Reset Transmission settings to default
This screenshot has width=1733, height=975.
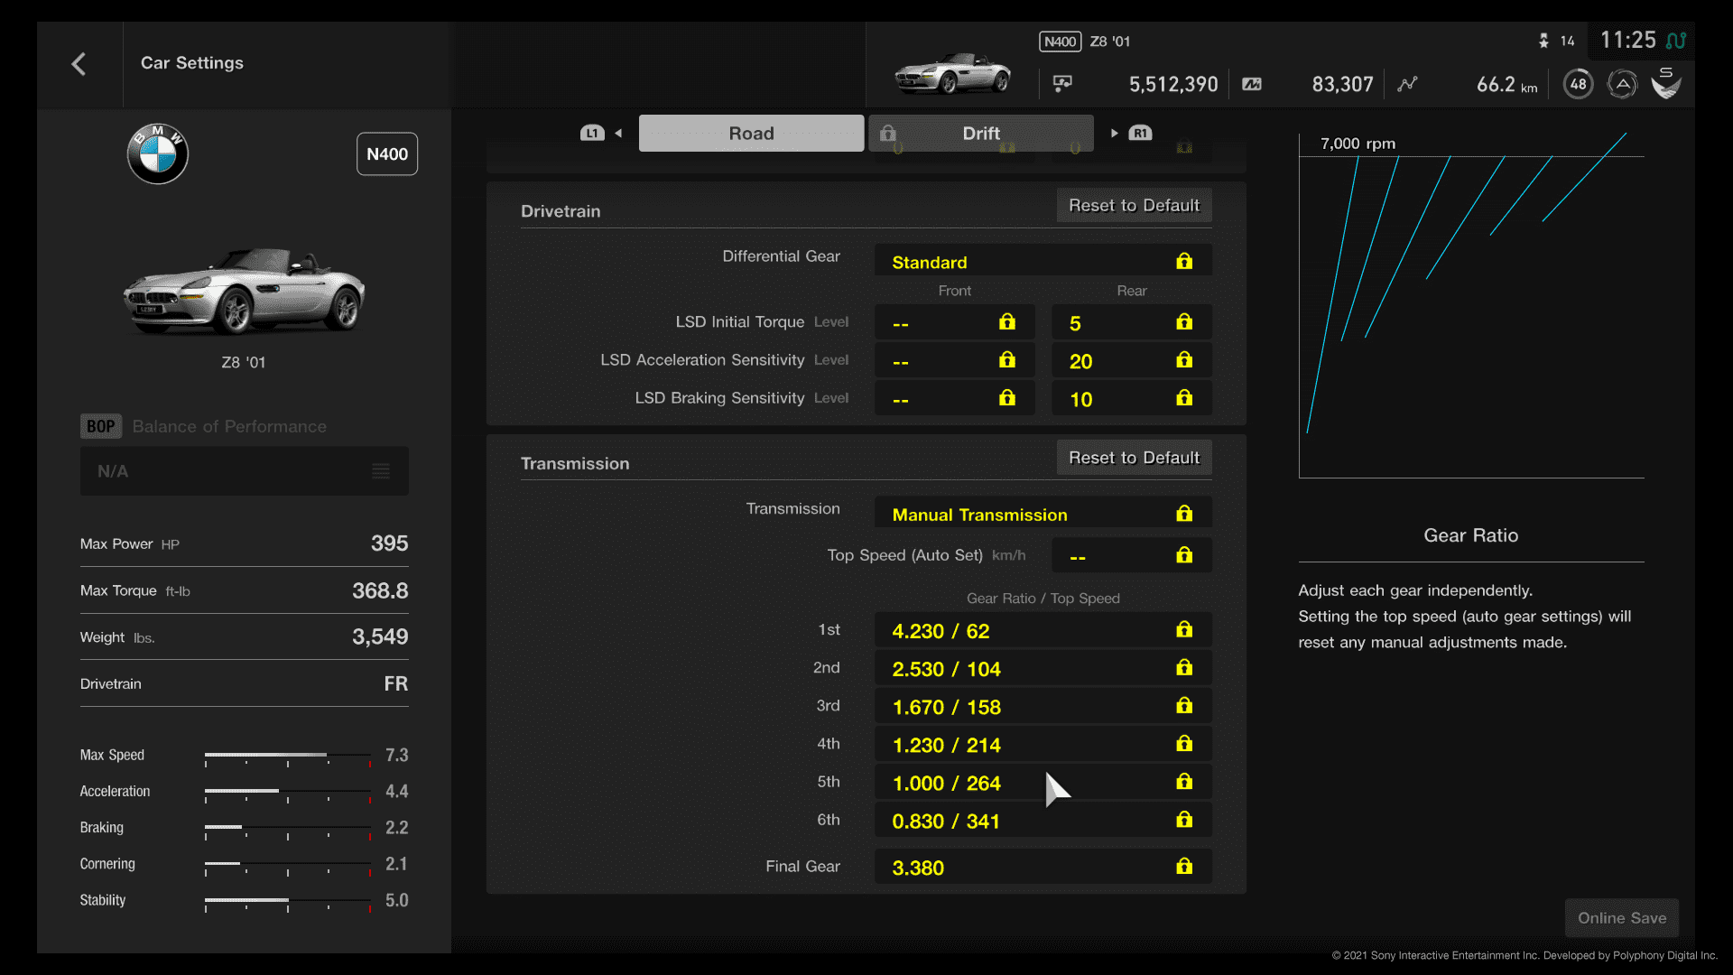(1134, 458)
